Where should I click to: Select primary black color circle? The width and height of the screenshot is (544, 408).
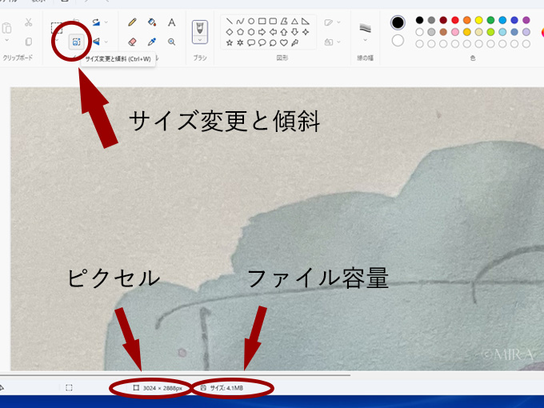pos(398,22)
